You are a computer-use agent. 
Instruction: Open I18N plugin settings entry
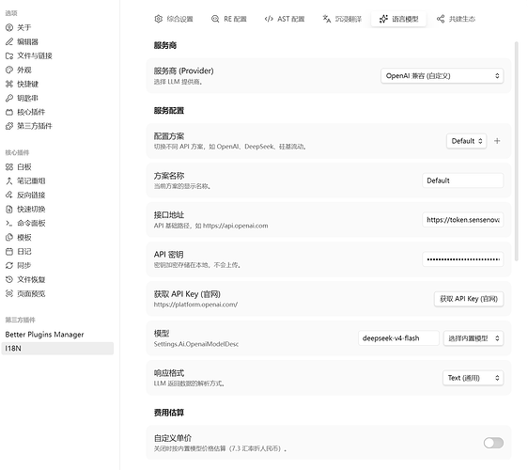[x=57, y=349]
